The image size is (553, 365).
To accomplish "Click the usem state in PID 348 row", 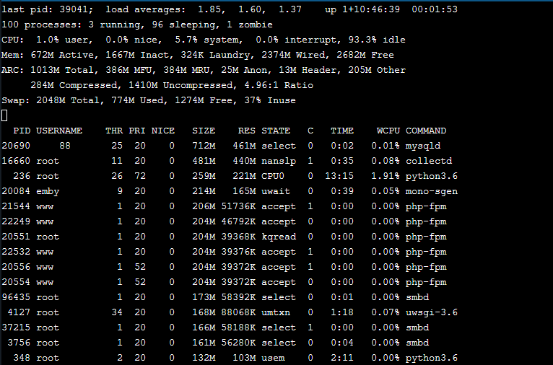I will (x=273, y=358).
